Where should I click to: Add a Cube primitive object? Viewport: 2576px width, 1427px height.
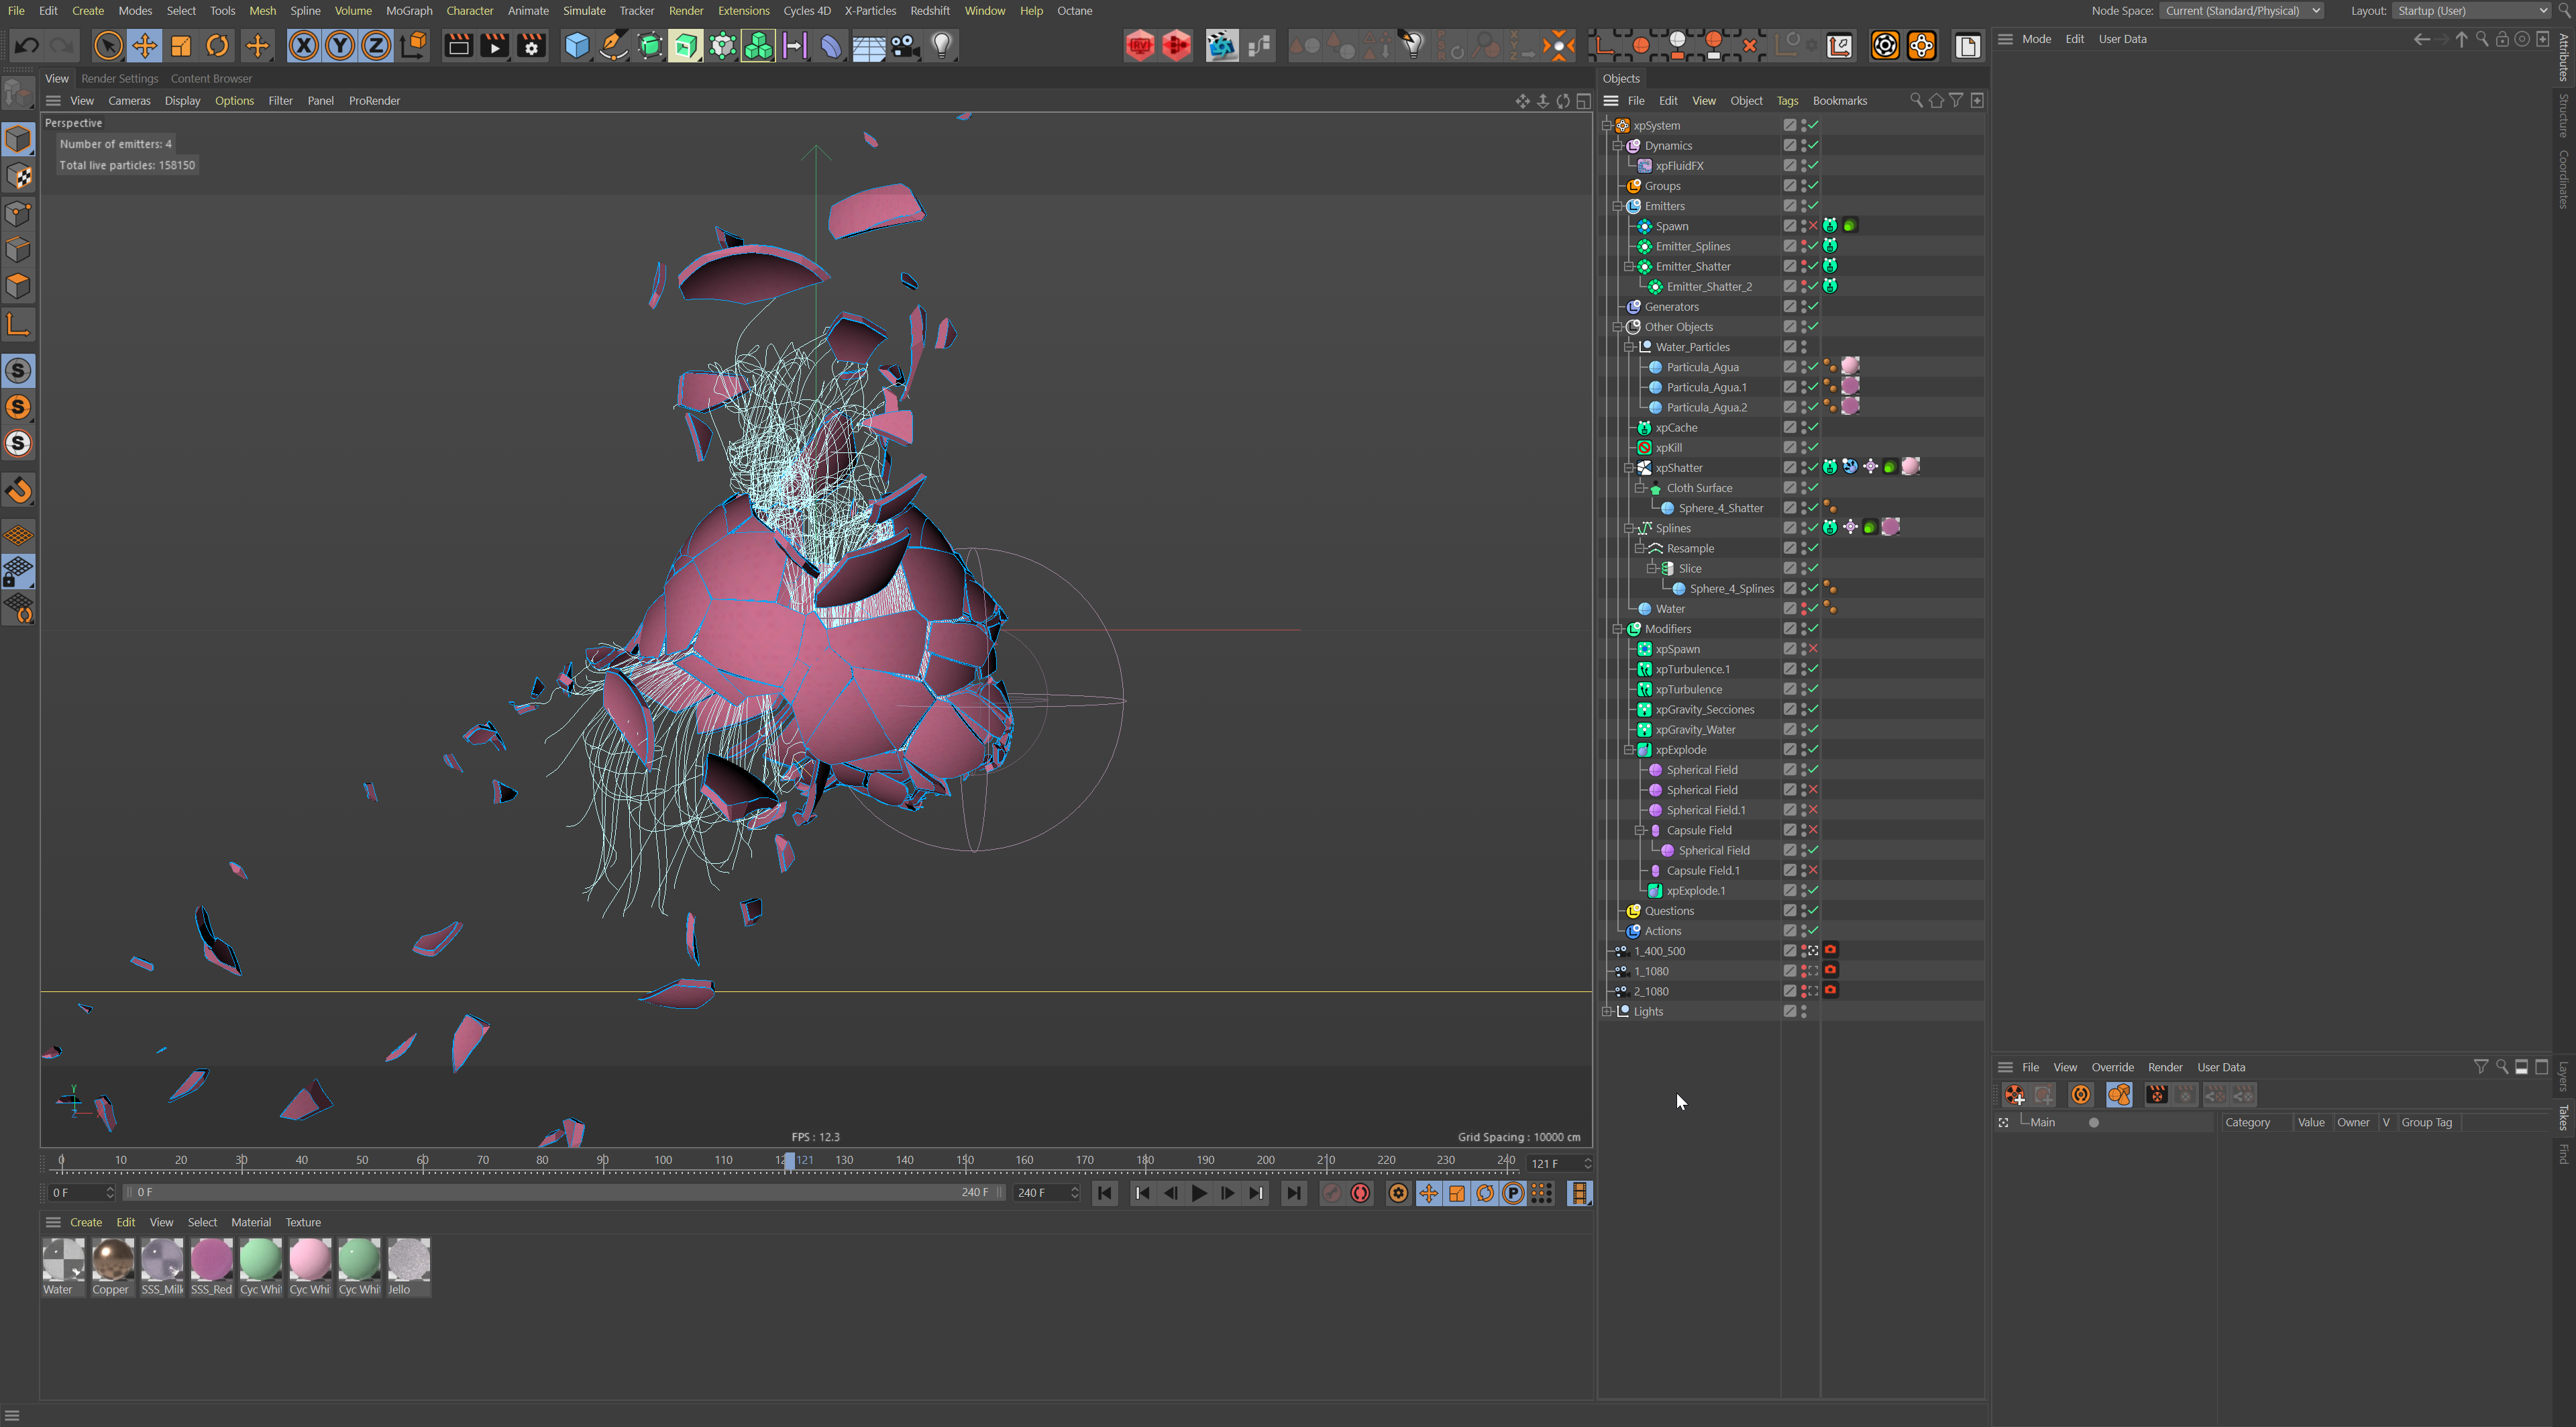coord(576,46)
